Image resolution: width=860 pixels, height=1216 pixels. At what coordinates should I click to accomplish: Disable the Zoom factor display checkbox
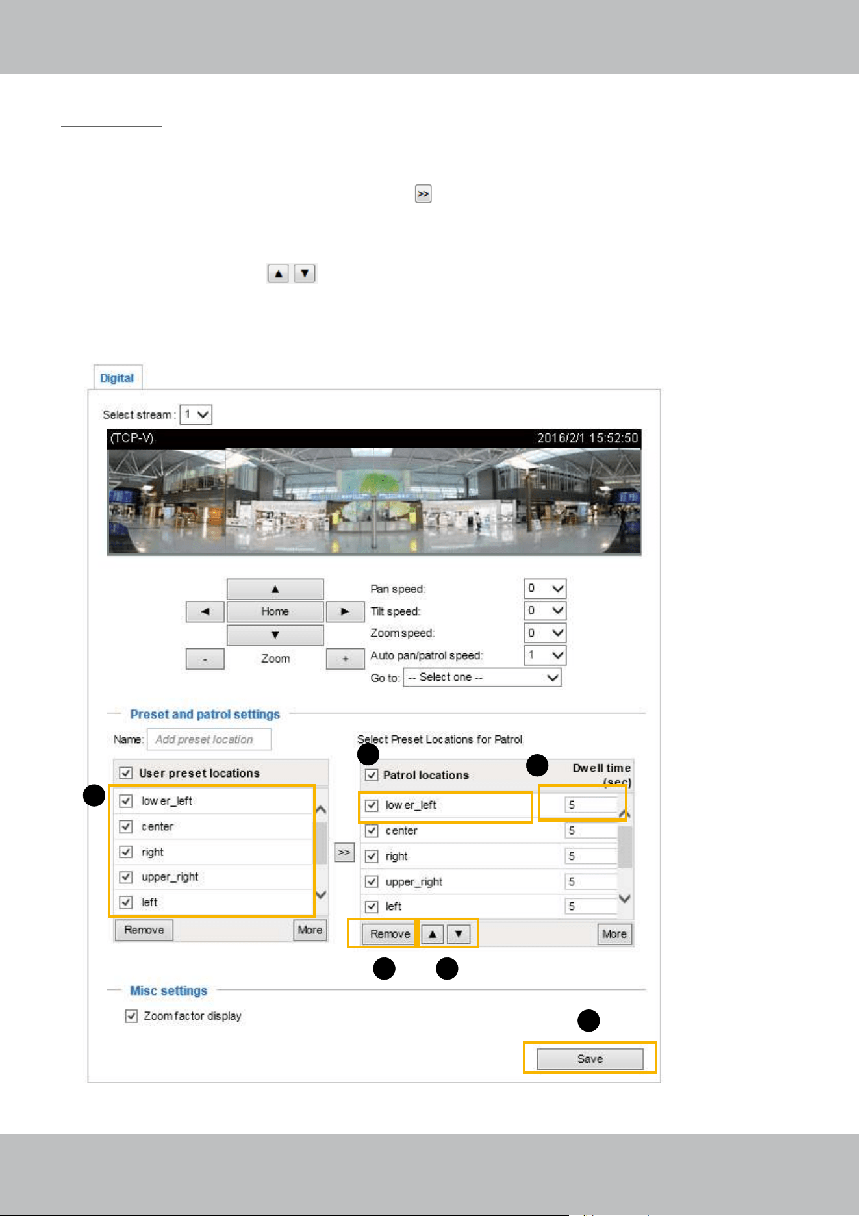click(x=131, y=1016)
